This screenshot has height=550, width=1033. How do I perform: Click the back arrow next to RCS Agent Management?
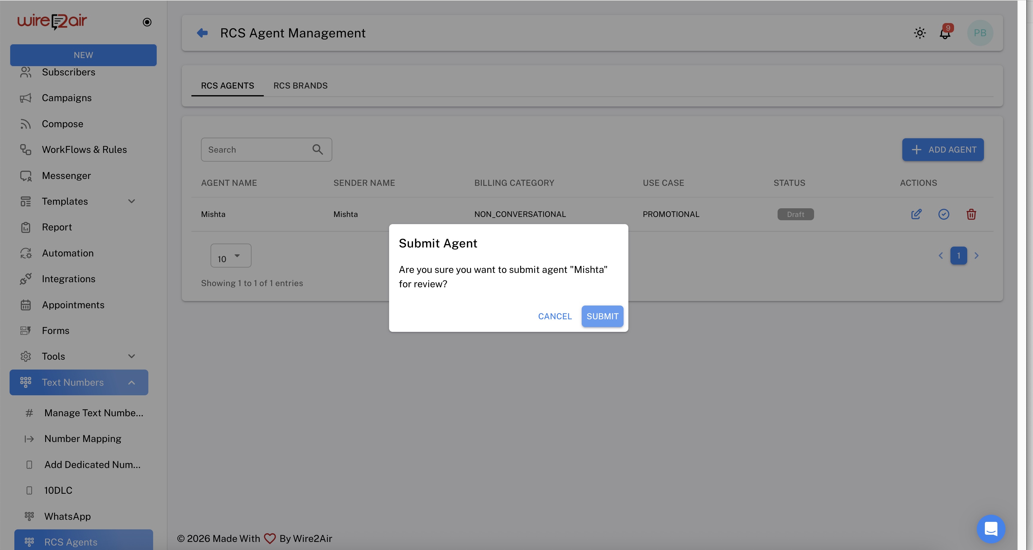[x=202, y=33]
